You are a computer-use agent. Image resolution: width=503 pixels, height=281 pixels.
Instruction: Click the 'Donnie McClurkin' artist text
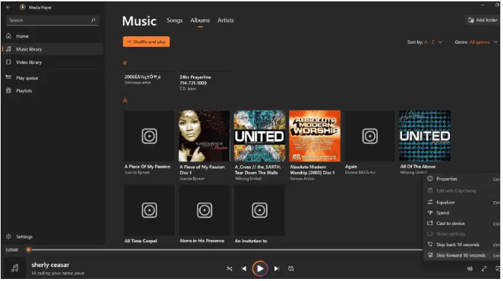coord(360,173)
